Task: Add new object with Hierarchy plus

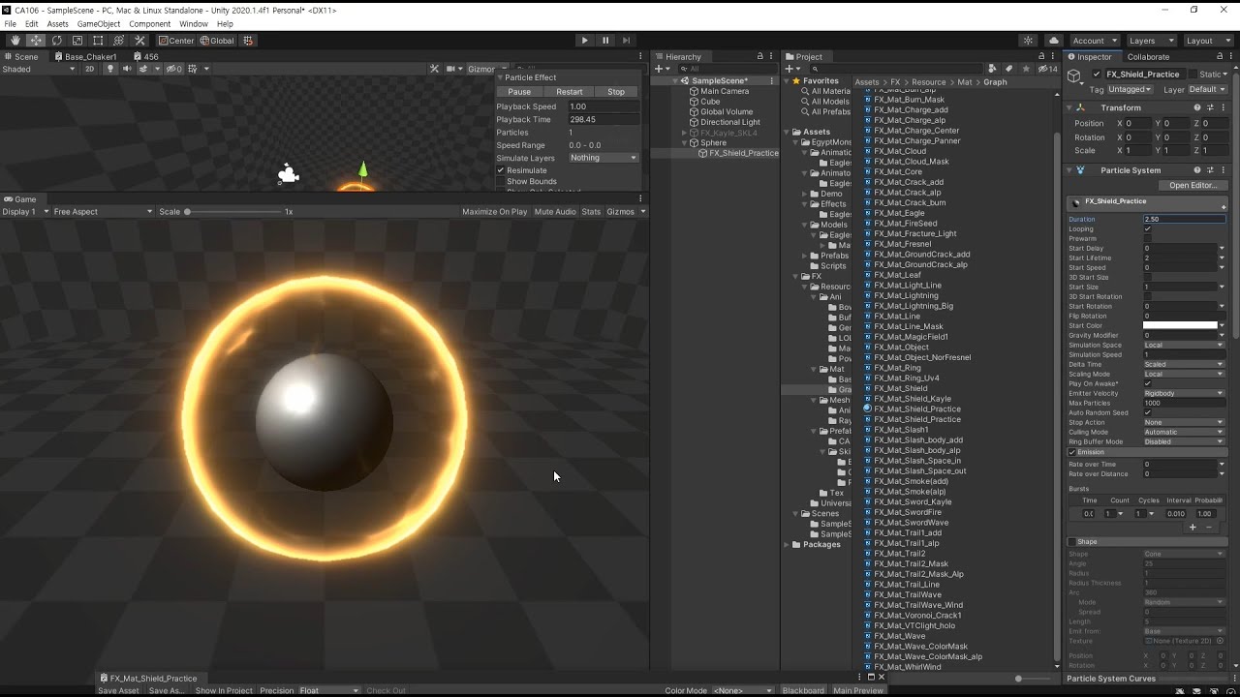Action: (659, 69)
